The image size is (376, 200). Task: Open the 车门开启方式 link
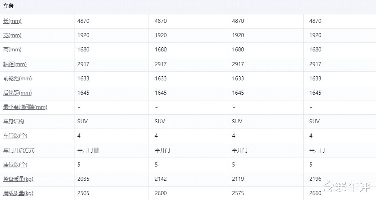(19, 151)
